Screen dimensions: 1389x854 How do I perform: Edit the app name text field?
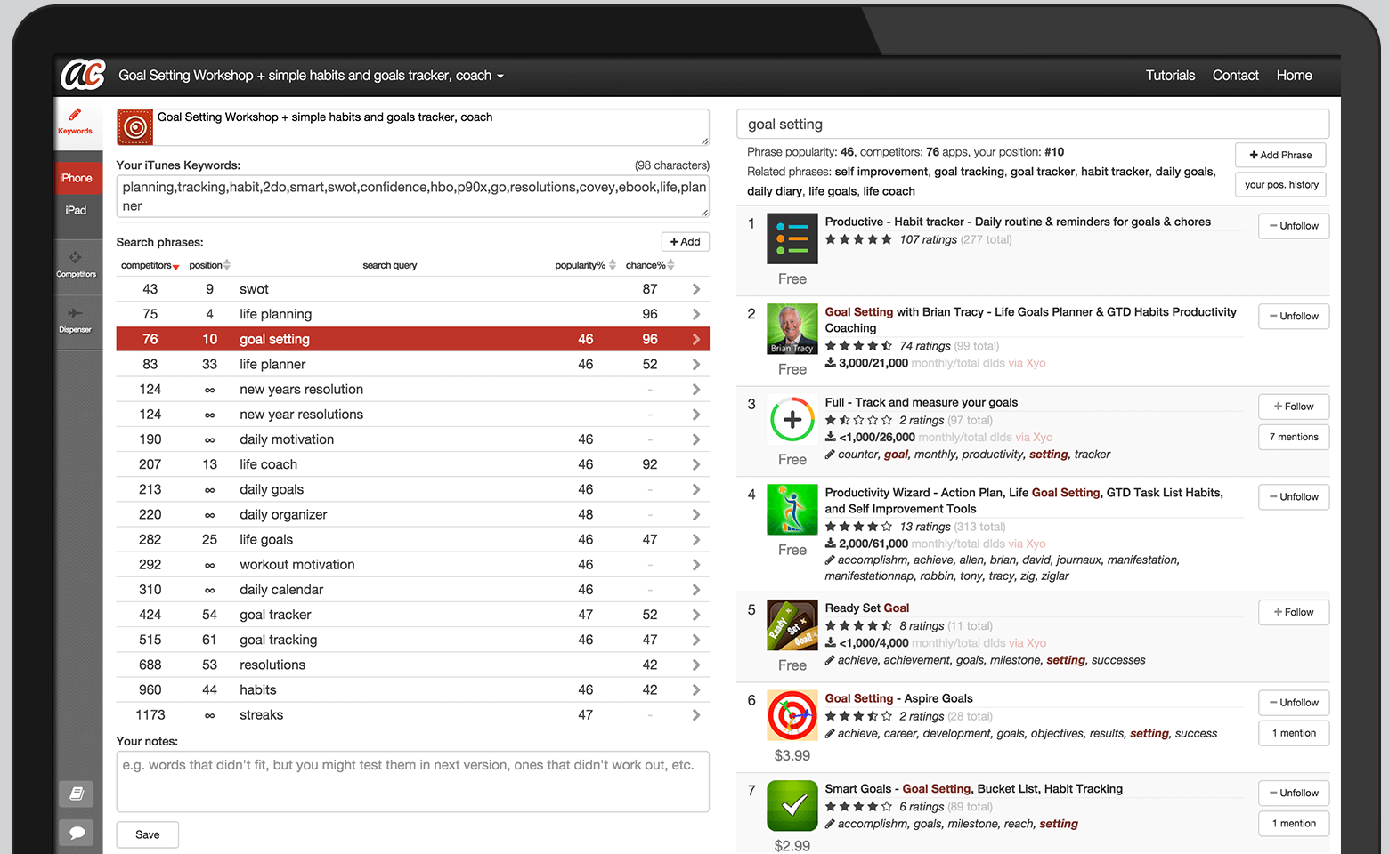431,127
